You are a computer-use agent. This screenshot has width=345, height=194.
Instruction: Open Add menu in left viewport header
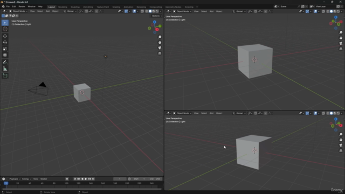coord(47,11)
